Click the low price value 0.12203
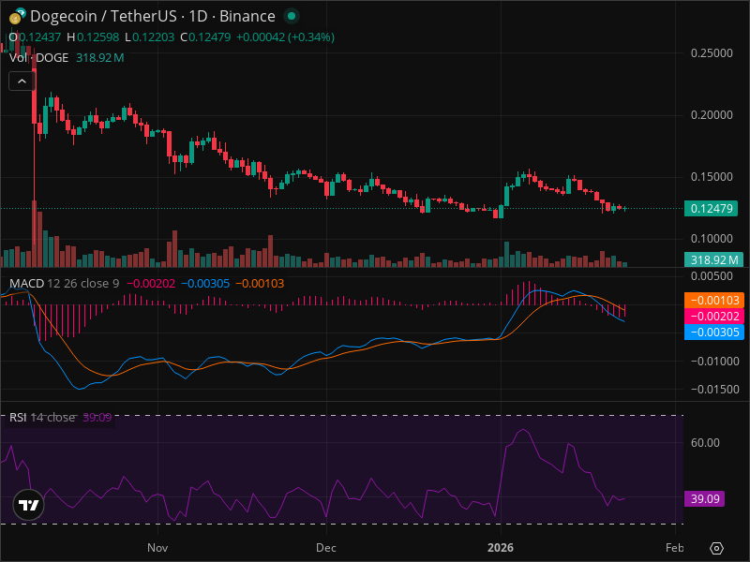 tap(154, 37)
